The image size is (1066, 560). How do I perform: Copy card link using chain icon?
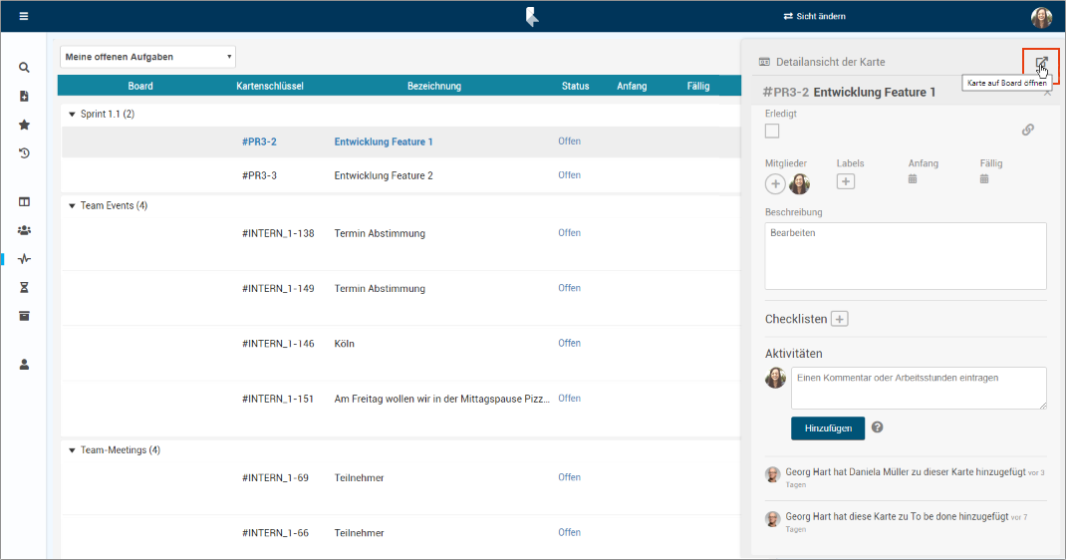coord(1028,130)
